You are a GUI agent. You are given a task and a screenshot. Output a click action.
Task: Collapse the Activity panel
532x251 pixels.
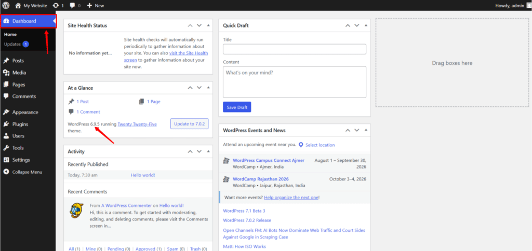(x=208, y=151)
